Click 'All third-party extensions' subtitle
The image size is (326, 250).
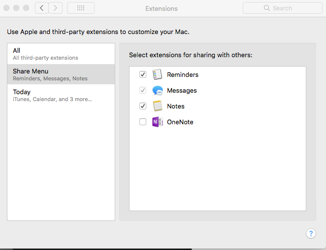pos(45,58)
